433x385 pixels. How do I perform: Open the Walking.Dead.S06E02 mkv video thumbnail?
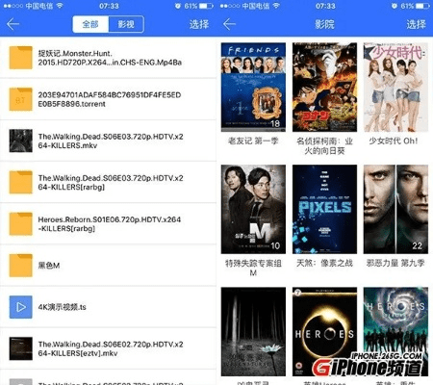tap(20, 348)
